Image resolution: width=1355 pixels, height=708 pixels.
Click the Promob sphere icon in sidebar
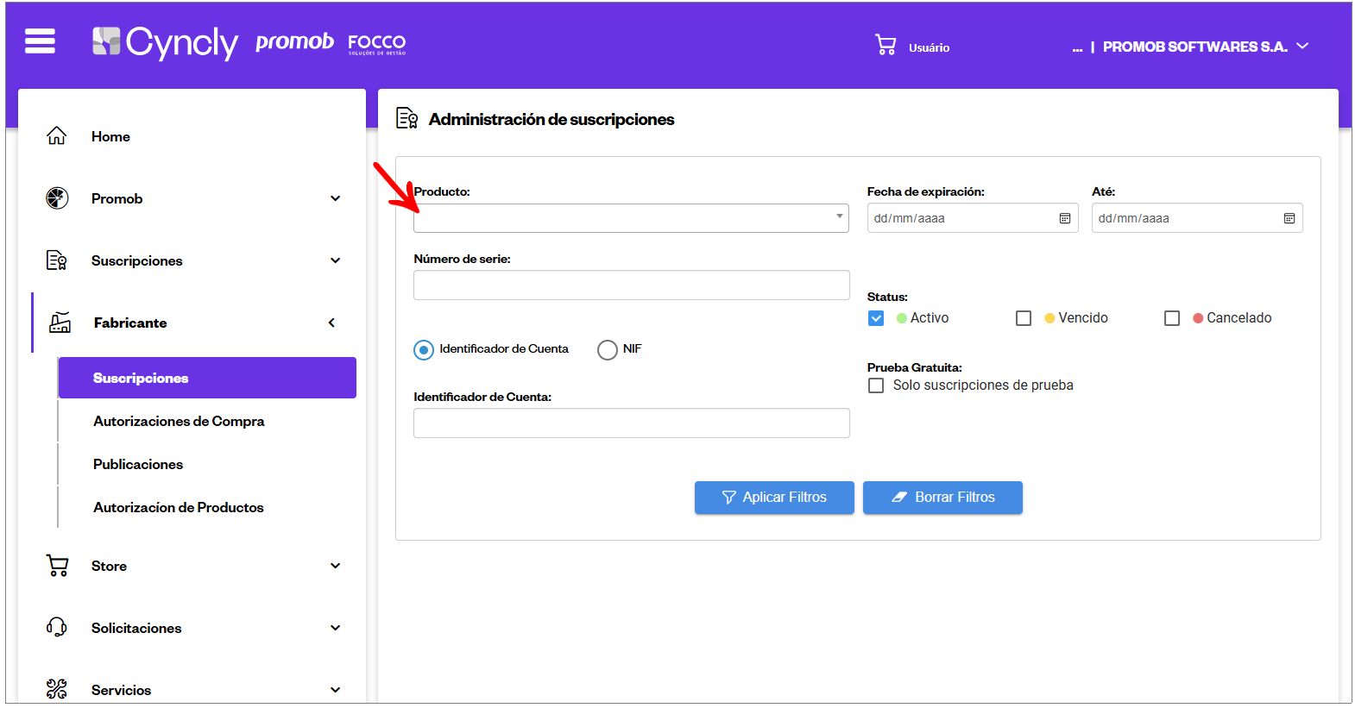click(x=57, y=198)
